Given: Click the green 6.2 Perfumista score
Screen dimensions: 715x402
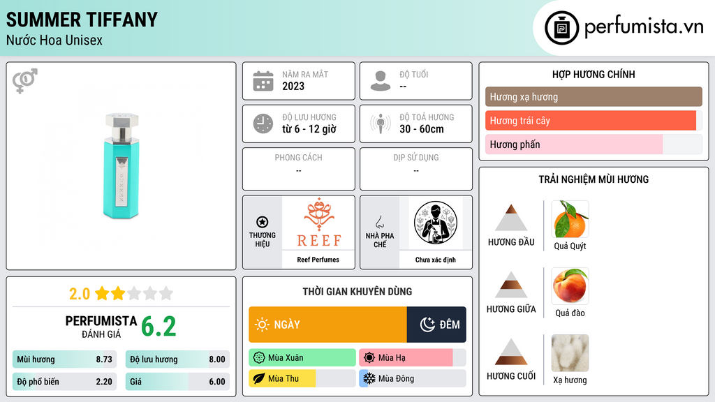Looking at the screenshot, I should 159,327.
